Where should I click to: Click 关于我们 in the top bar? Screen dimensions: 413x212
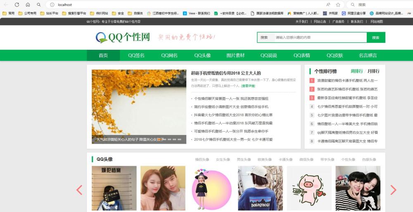[301, 21]
